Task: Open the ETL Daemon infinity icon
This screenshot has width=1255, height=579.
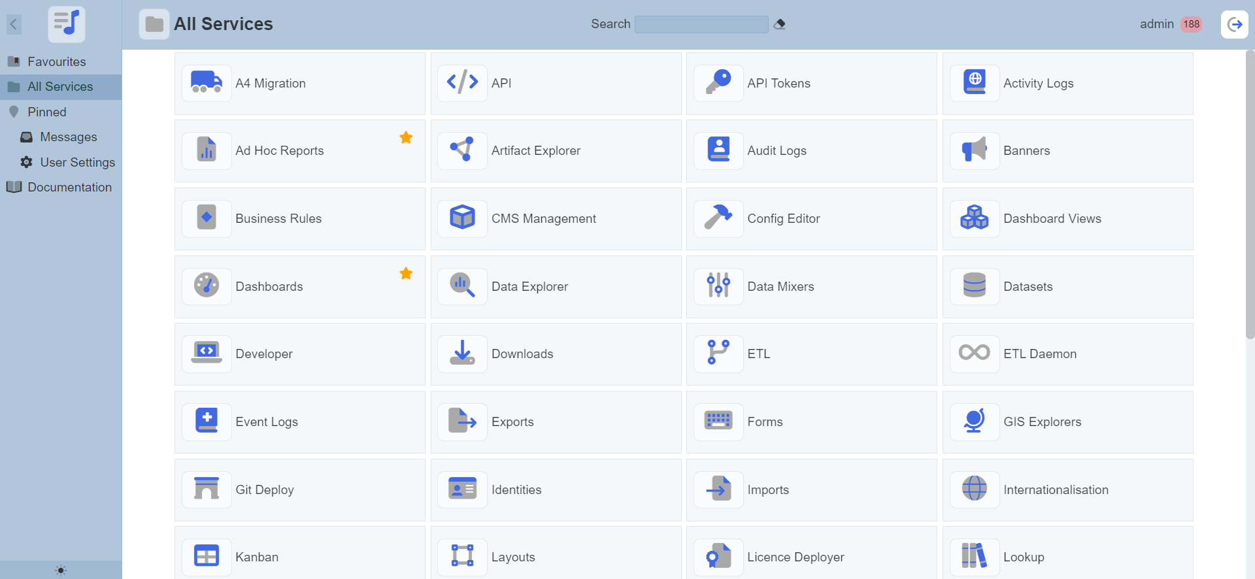Action: (x=974, y=354)
